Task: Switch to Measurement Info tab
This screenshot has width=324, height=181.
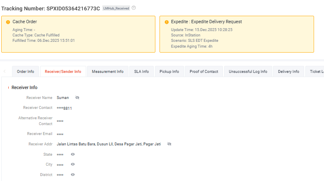Action: point(108,72)
